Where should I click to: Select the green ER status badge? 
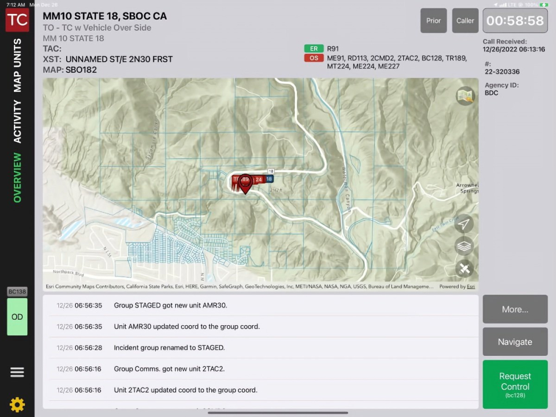pyautogui.click(x=314, y=49)
